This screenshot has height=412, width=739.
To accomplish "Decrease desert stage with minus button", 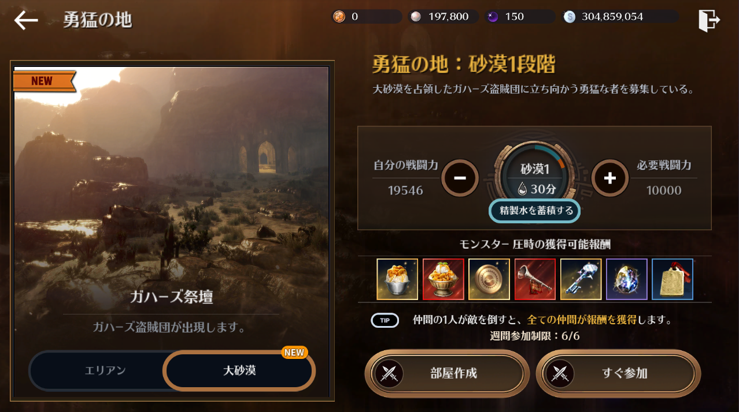I will click(x=460, y=178).
